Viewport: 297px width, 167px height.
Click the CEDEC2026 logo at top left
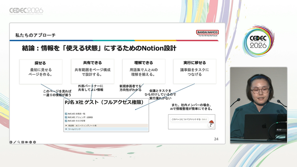click(26, 11)
